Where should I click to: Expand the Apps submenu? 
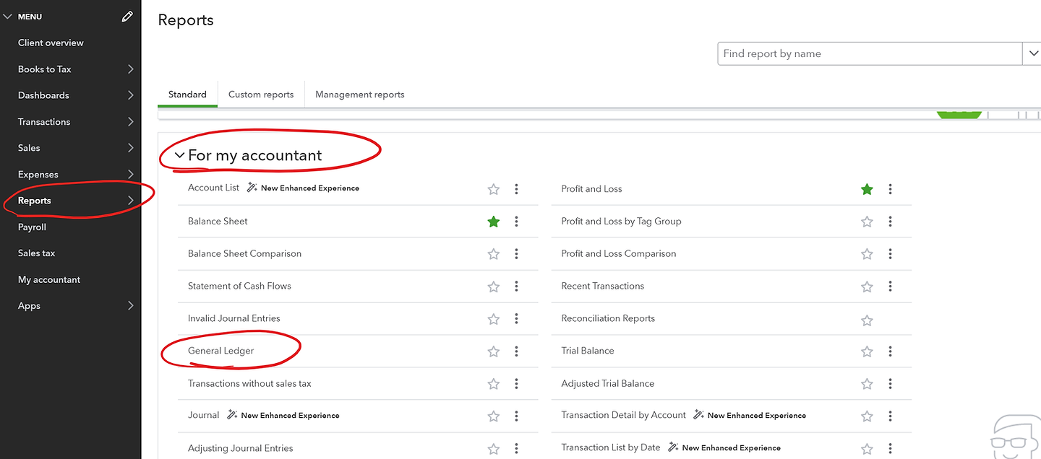[x=131, y=306]
